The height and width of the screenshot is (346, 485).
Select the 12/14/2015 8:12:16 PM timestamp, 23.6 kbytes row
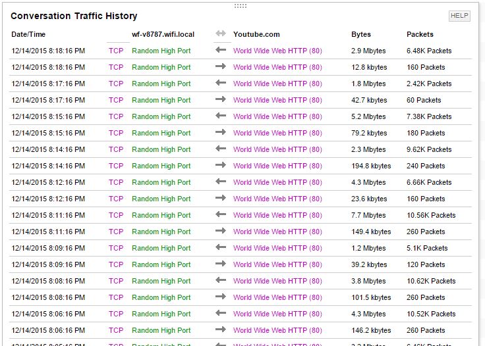tap(48, 199)
